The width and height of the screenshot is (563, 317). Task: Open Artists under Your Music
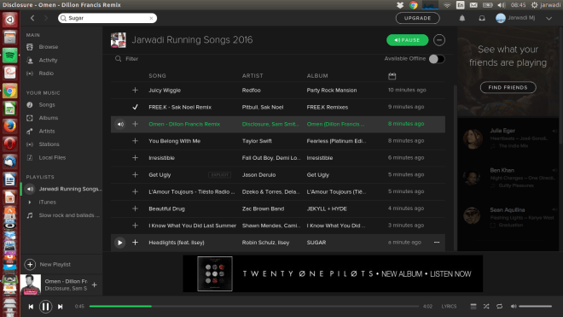[x=47, y=131]
